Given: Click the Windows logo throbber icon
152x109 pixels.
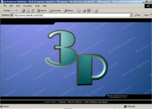Looking at the screenshot, I should tap(148, 6).
